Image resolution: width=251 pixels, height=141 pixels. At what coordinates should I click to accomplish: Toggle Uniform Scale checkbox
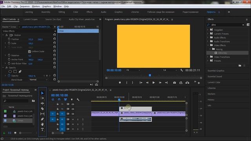coord(29,51)
